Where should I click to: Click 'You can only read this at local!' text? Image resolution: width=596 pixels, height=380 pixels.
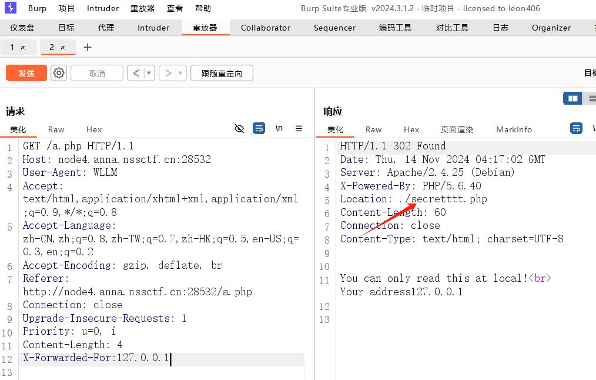434,278
